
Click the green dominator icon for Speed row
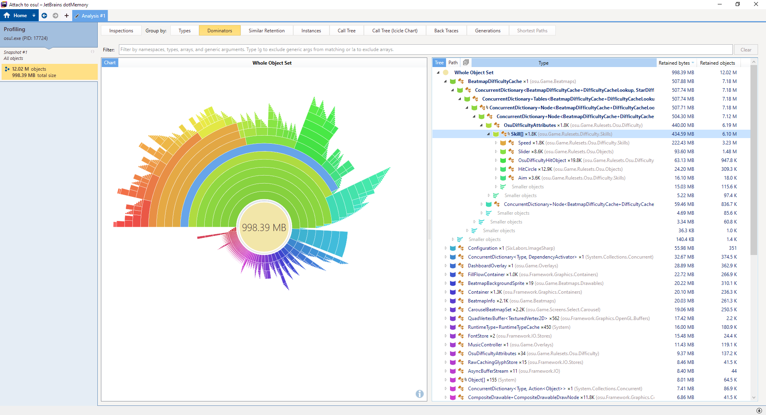click(503, 143)
